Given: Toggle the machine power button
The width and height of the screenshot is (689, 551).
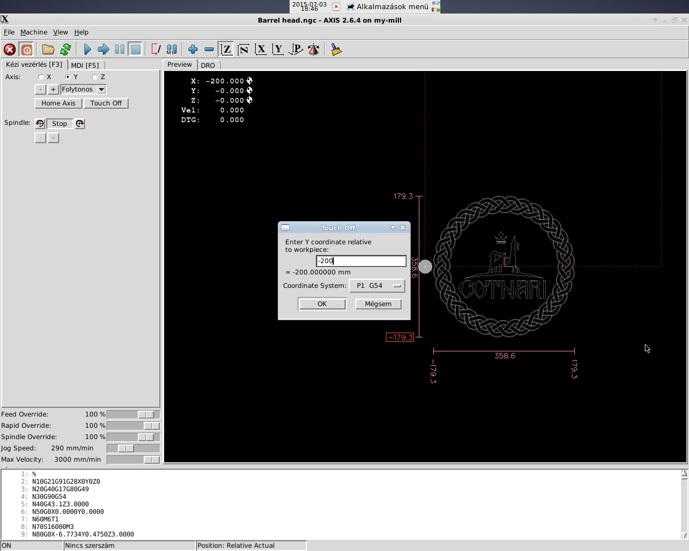Looking at the screenshot, I should 26,50.
